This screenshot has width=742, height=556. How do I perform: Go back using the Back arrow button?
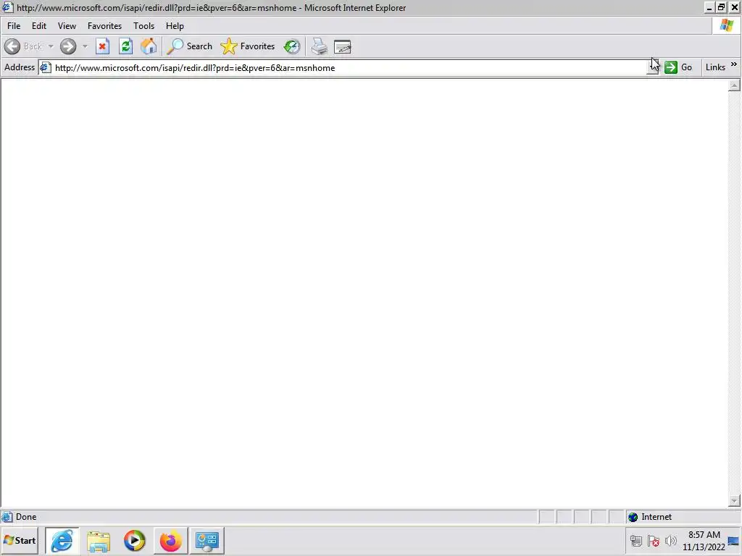coord(23,46)
